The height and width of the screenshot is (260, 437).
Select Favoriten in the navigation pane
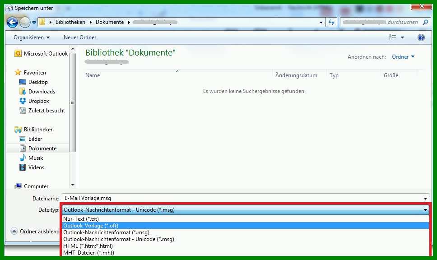pos(35,73)
